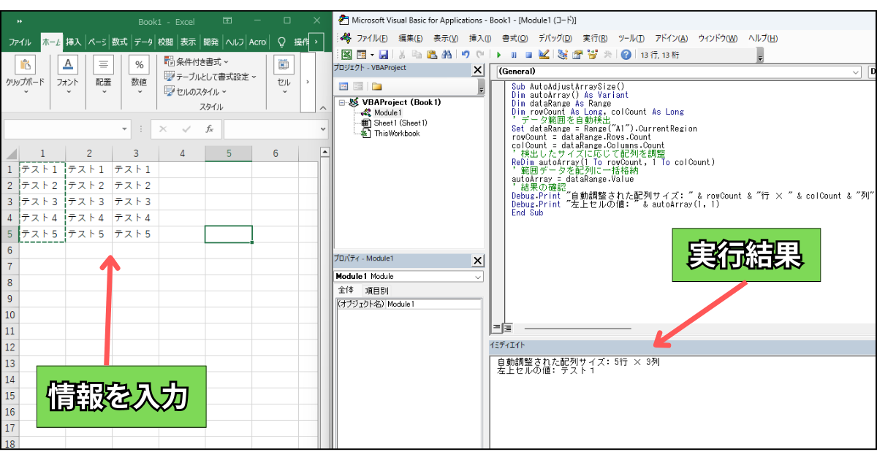Click the Reset stop icon in VBA toolbar
The image size is (877, 460).
[x=528, y=55]
